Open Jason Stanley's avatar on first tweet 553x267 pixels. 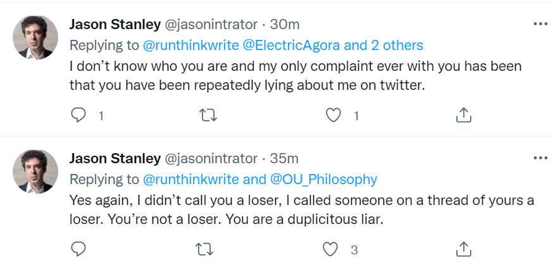[35, 37]
